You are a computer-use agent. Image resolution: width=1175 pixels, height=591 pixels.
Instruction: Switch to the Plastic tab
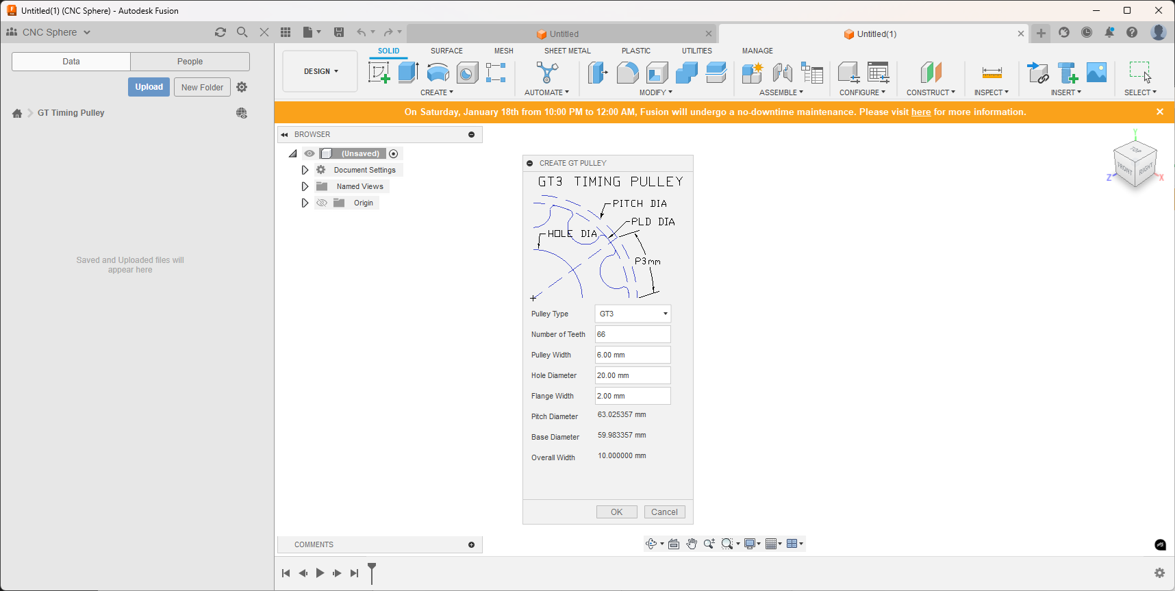[636, 51]
